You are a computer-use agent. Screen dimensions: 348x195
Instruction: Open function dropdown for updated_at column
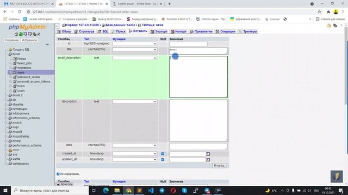coord(135,159)
